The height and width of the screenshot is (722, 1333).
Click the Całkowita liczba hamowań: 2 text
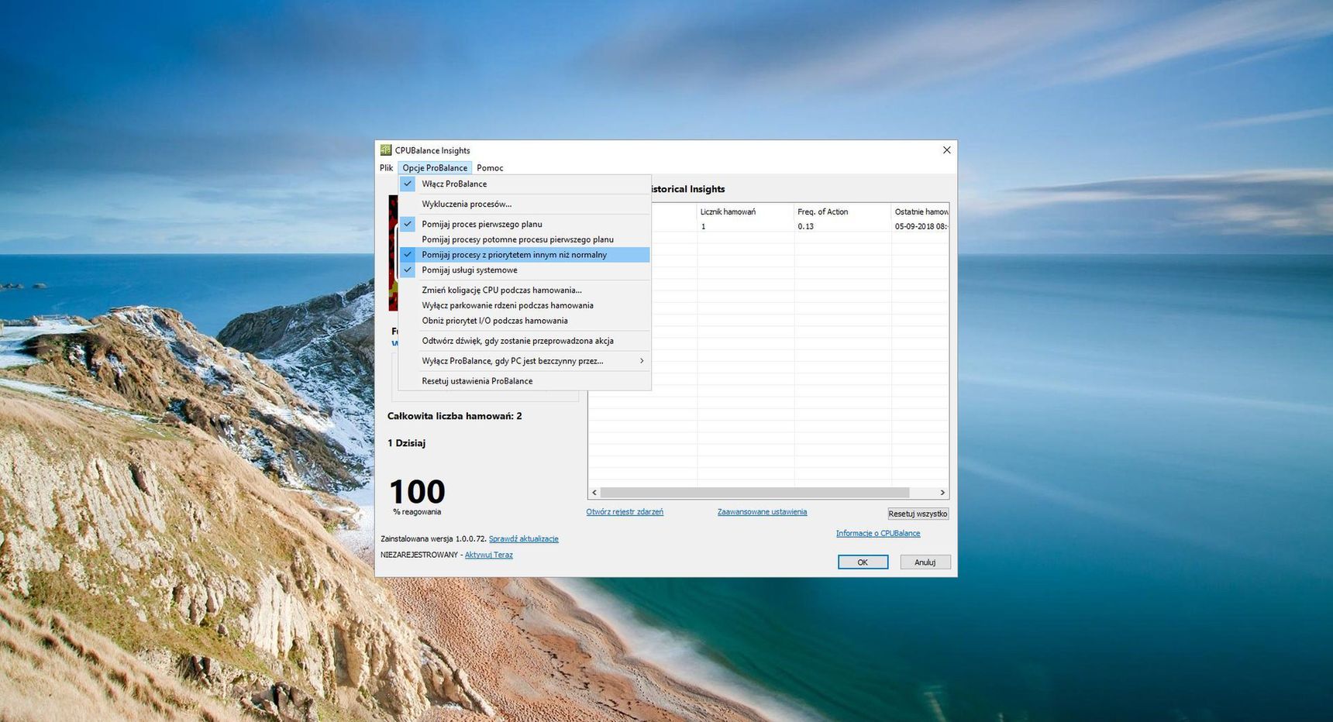tap(454, 416)
